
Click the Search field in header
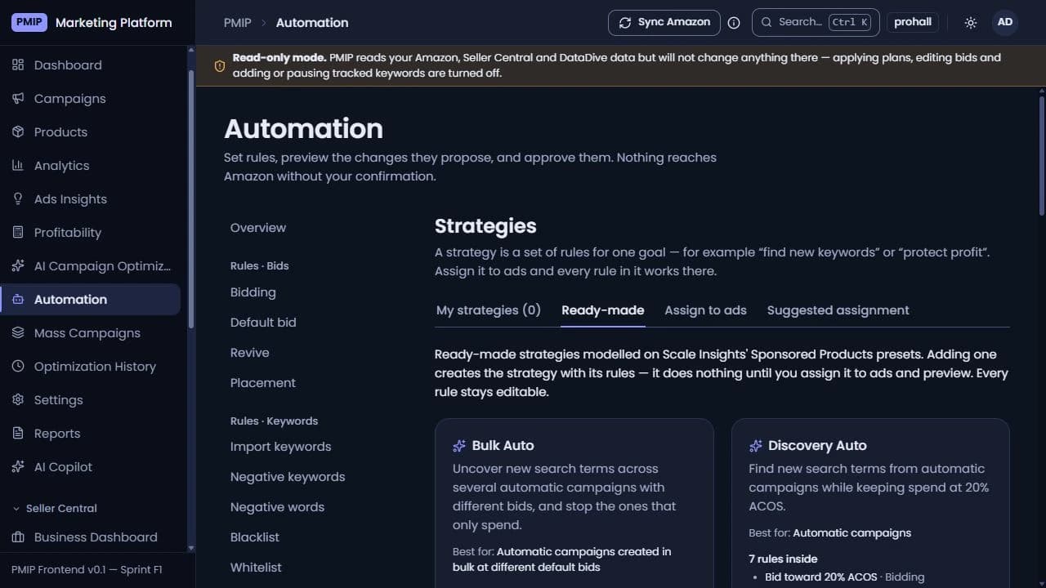816,22
